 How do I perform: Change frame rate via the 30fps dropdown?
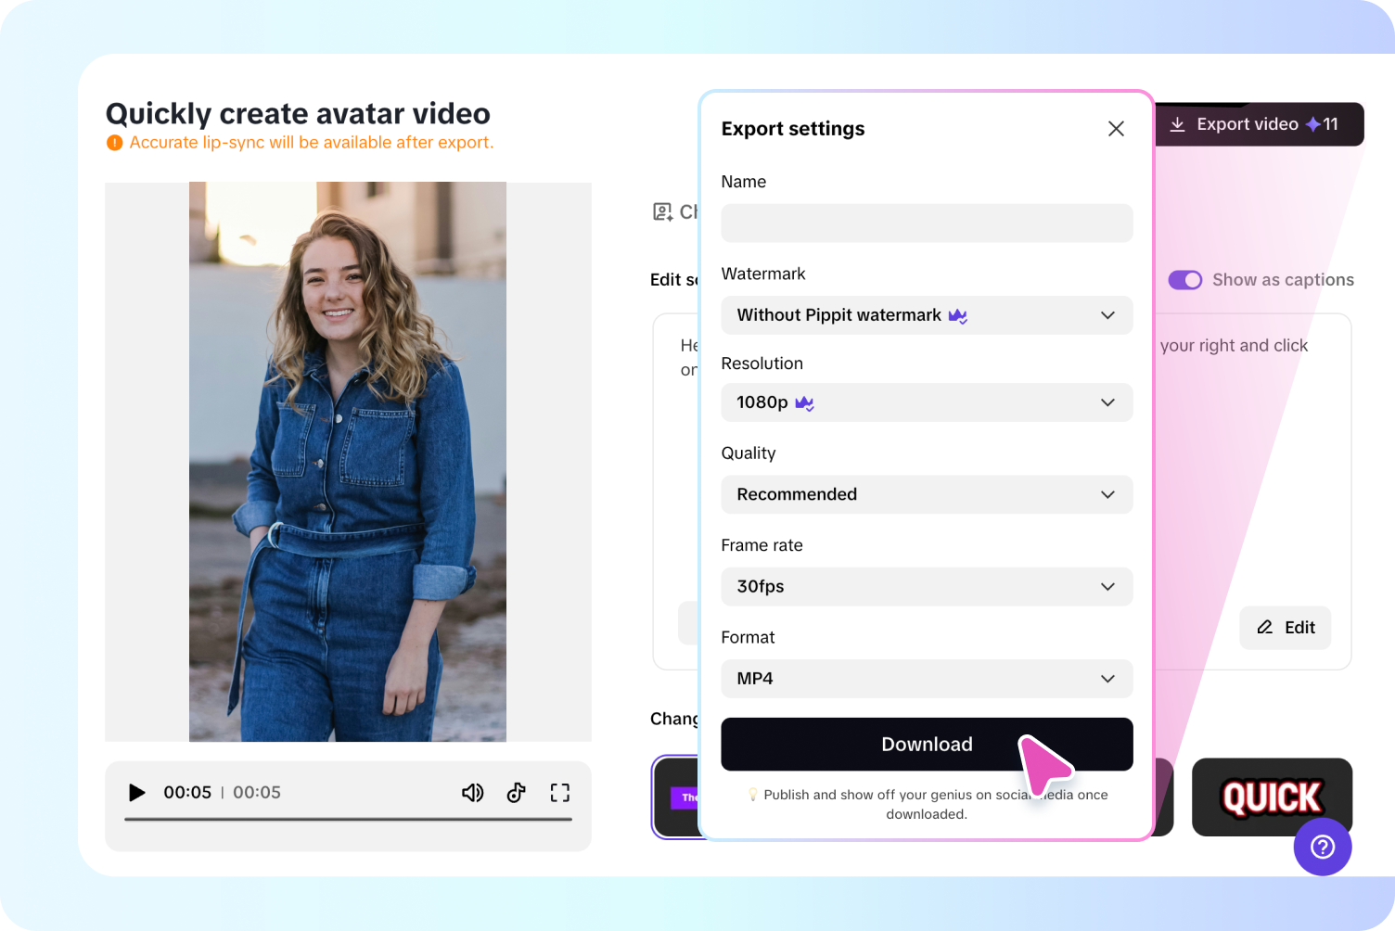click(x=927, y=586)
